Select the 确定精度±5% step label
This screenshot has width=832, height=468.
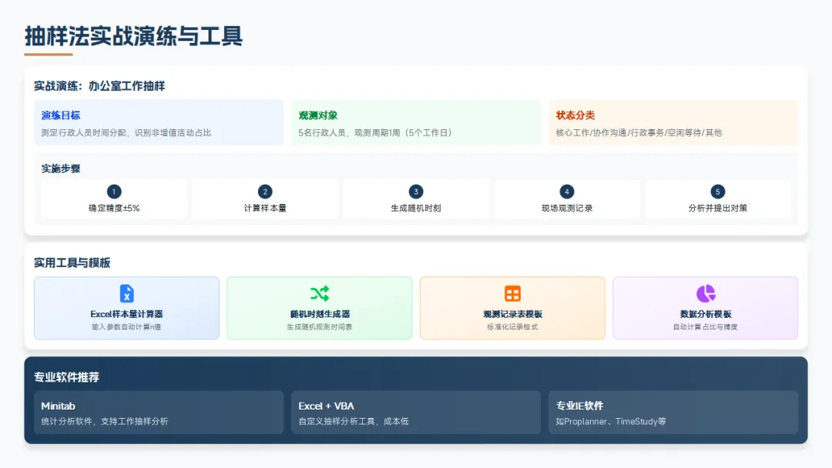click(114, 209)
